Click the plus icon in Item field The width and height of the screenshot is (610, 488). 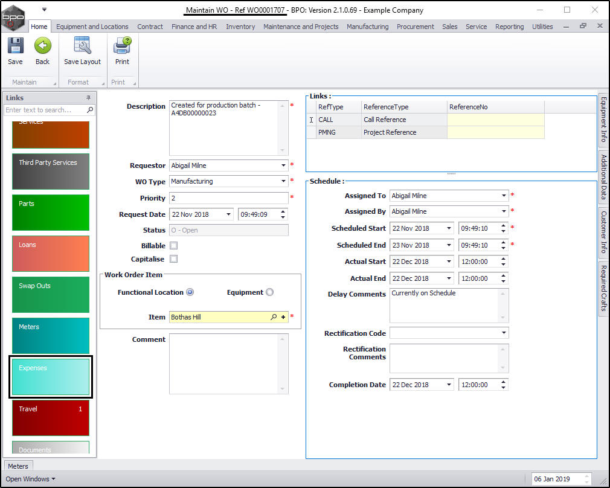coord(283,317)
